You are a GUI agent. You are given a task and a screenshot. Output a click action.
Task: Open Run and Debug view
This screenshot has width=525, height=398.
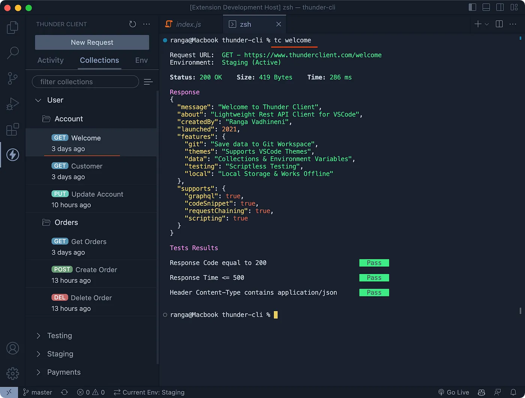[x=13, y=104]
